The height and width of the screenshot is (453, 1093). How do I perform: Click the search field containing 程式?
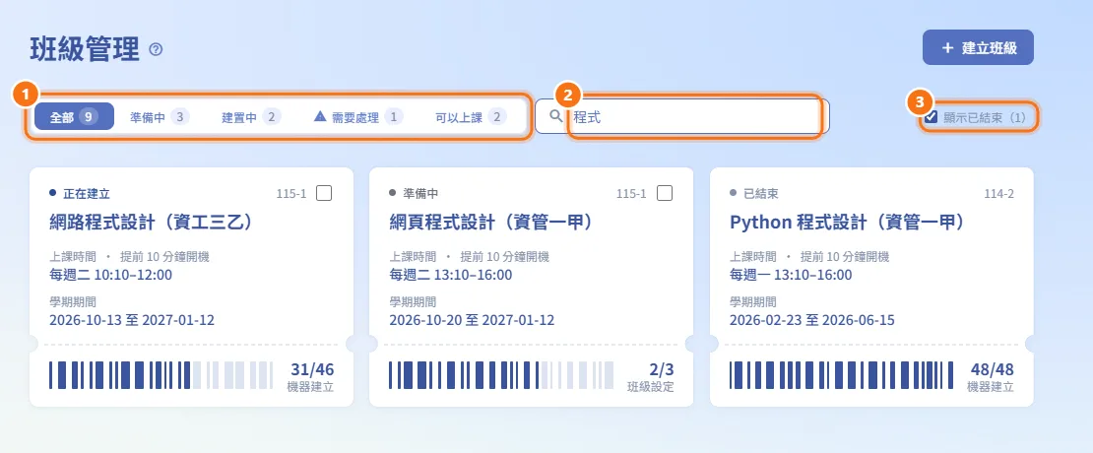(x=682, y=116)
